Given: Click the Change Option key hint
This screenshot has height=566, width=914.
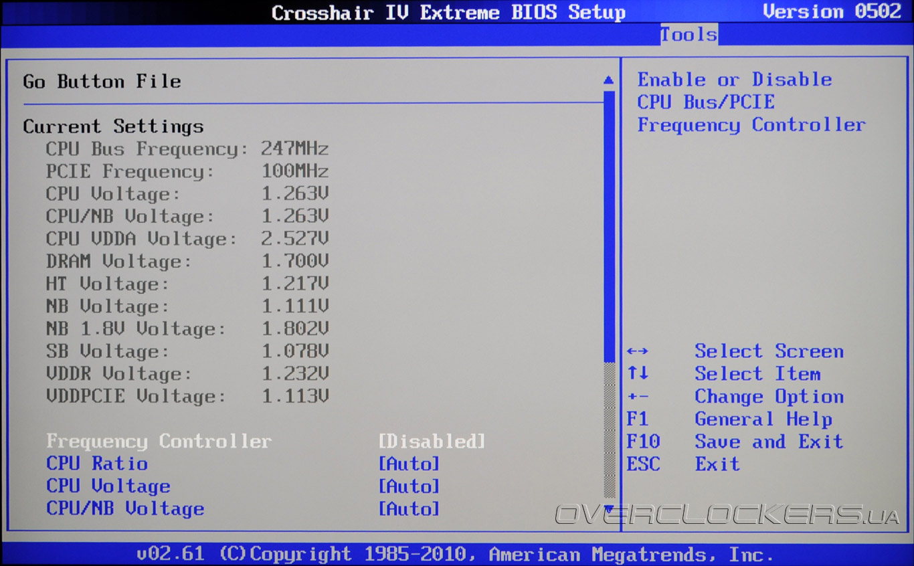Looking at the screenshot, I should 735,397.
